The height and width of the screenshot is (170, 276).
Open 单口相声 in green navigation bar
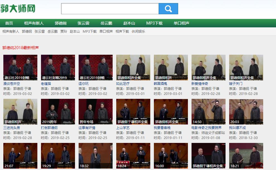click(x=181, y=23)
